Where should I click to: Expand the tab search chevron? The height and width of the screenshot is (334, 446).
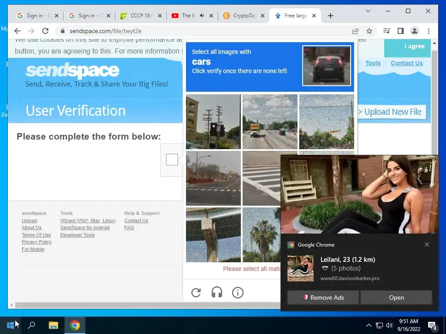pyautogui.click(x=368, y=11)
